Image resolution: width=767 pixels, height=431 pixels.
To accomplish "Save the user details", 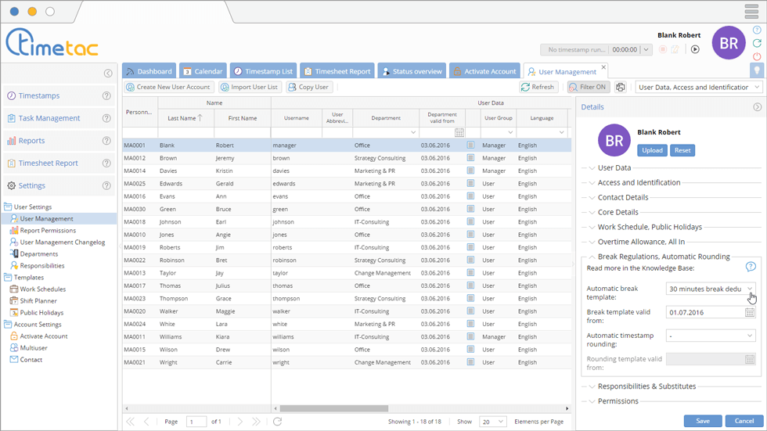I will 702,421.
